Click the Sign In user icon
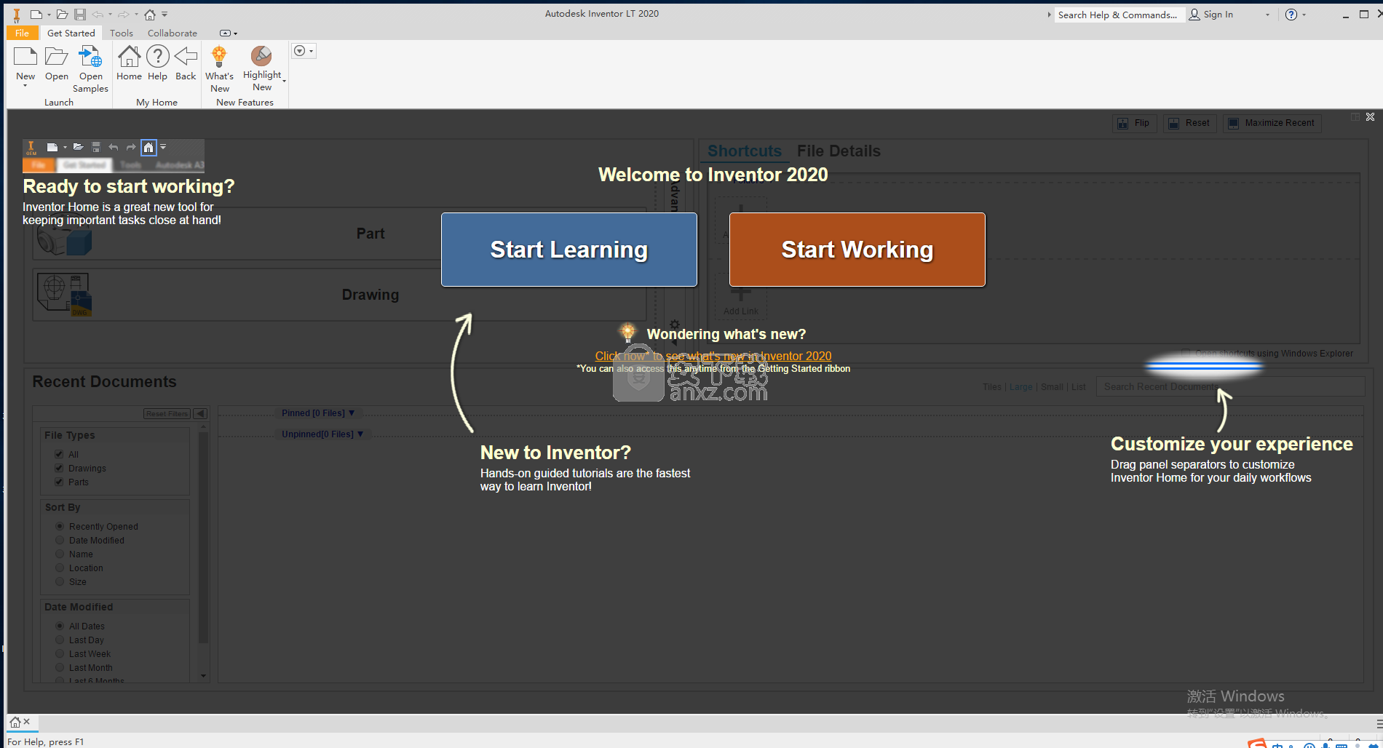The height and width of the screenshot is (748, 1383). click(1194, 15)
